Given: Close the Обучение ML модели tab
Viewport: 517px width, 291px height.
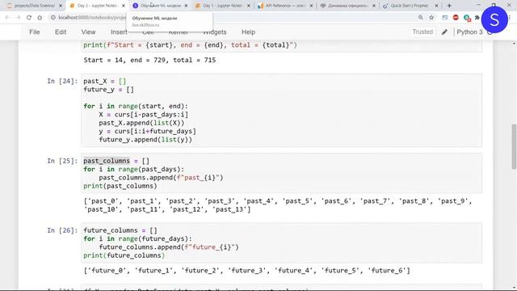Looking at the screenshot, I should point(186,6).
